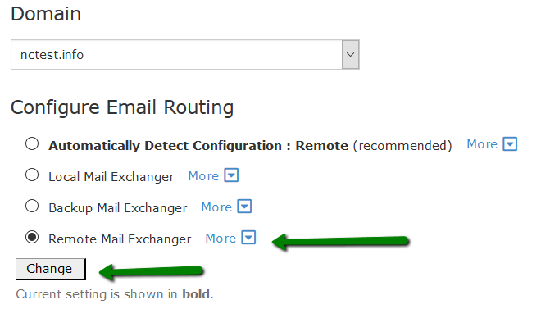The image size is (550, 309).
Task: Click the Local Mail Exchanger label text
Action: click(x=111, y=177)
